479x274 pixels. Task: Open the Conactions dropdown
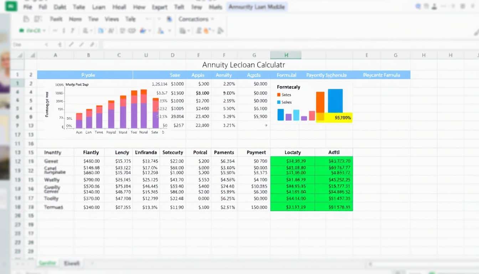(196, 19)
